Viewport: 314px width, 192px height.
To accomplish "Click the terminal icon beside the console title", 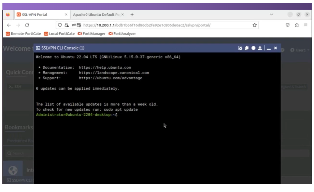I will point(38,48).
